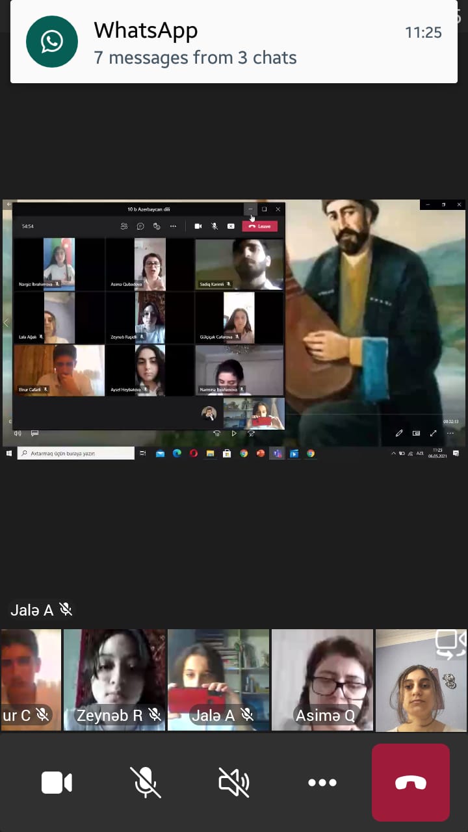Viewport: 468px width, 832px height.
Task: Open Microsoft Teams taskbar icon
Action: point(278,453)
